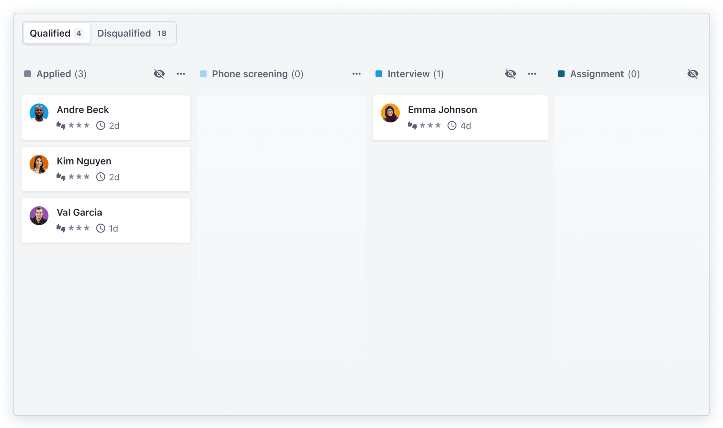Select the Qualified tab

56,33
